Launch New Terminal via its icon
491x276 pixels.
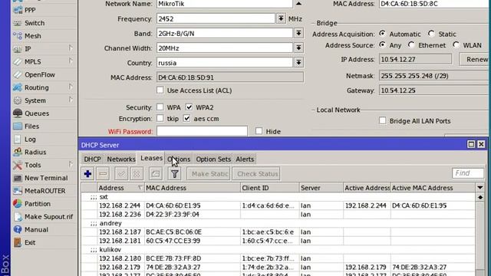18,178
